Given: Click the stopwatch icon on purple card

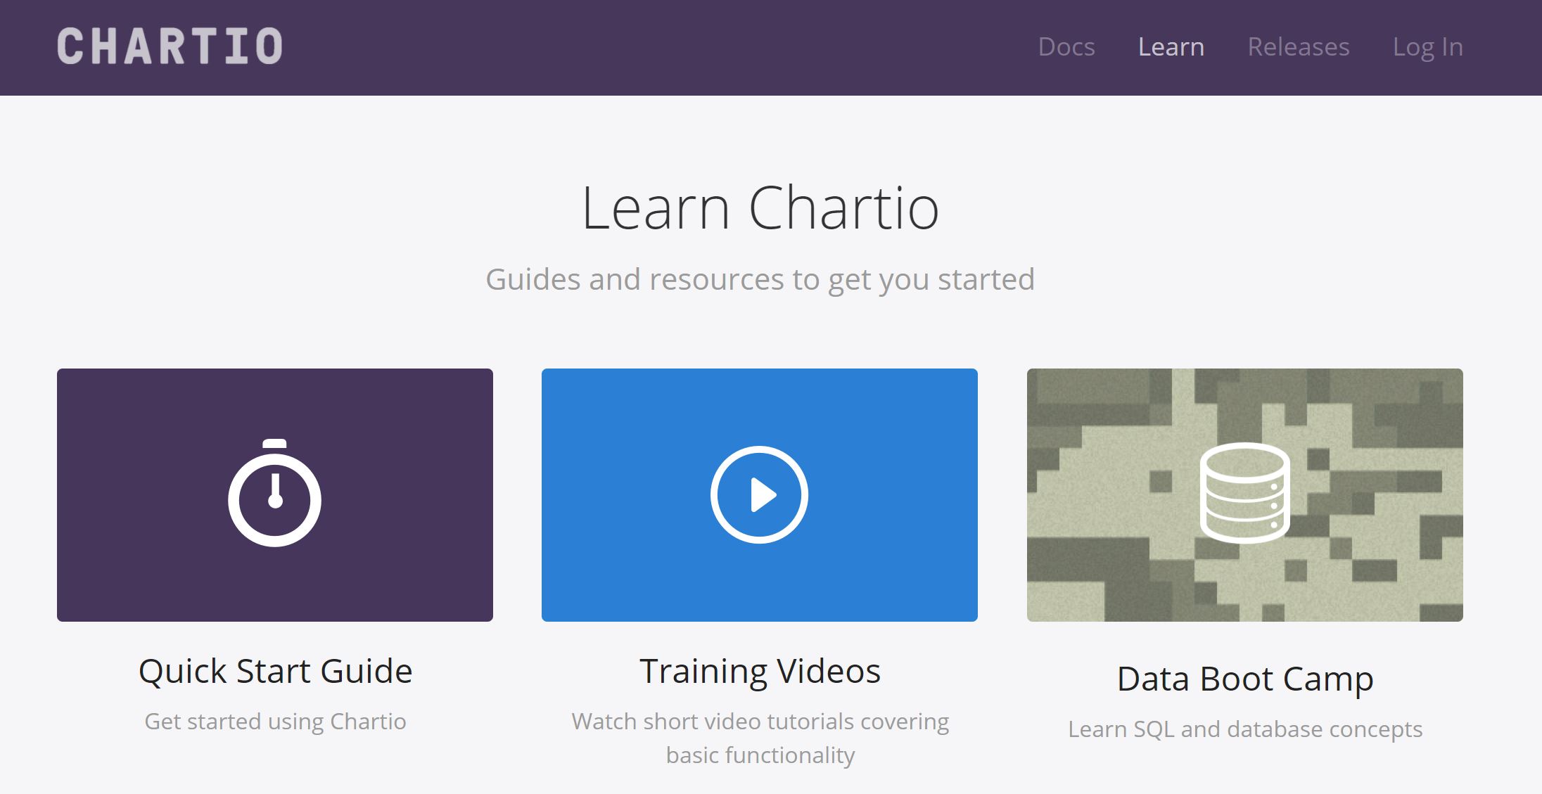Looking at the screenshot, I should point(275,493).
